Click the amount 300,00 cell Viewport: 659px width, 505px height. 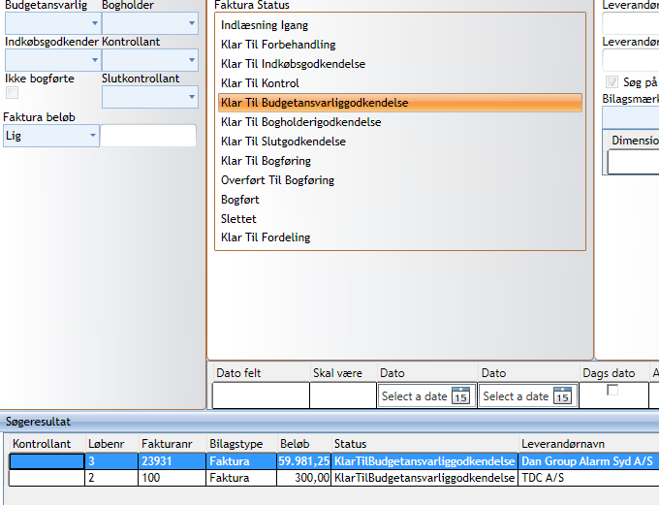(304, 478)
